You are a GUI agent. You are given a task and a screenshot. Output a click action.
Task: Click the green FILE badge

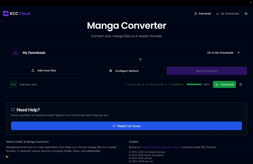pos(13,85)
